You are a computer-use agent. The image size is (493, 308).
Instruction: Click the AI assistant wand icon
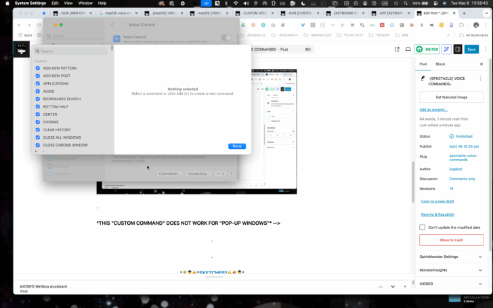click(x=446, y=49)
